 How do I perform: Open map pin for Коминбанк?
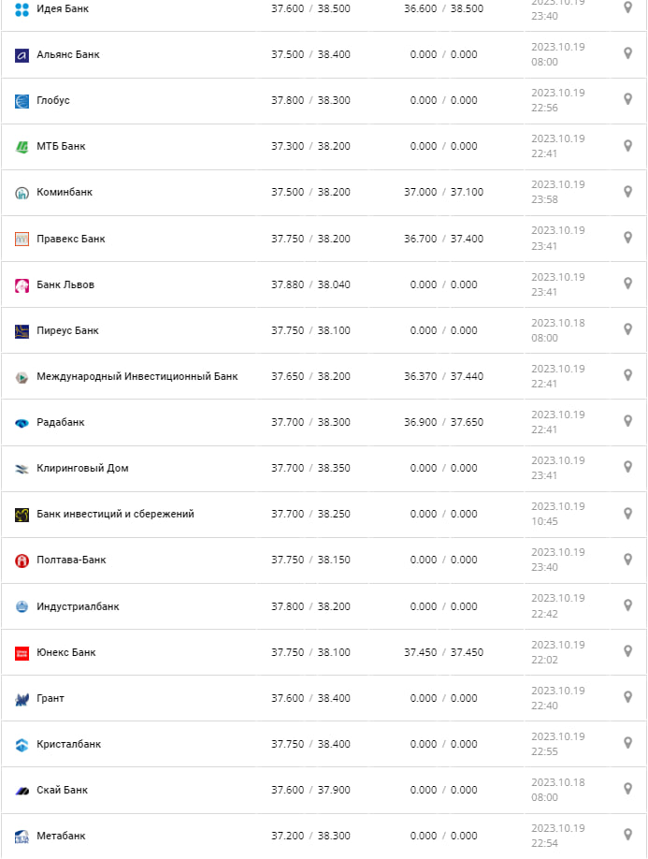628,192
